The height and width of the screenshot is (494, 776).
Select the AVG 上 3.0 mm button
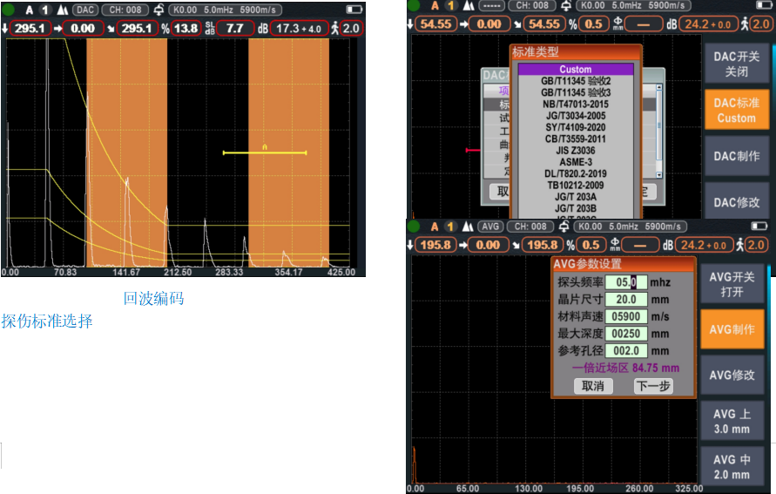pyautogui.click(x=732, y=421)
